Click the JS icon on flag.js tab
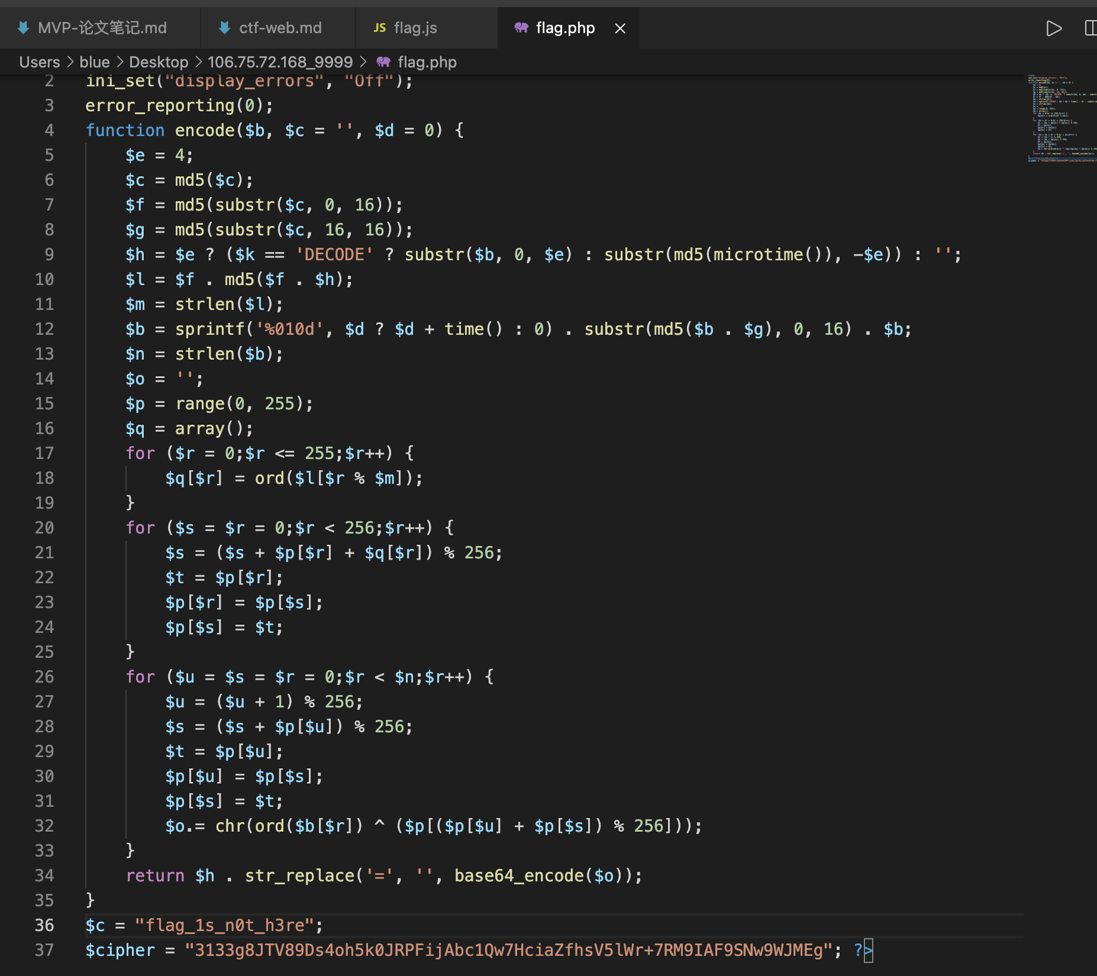 380,28
